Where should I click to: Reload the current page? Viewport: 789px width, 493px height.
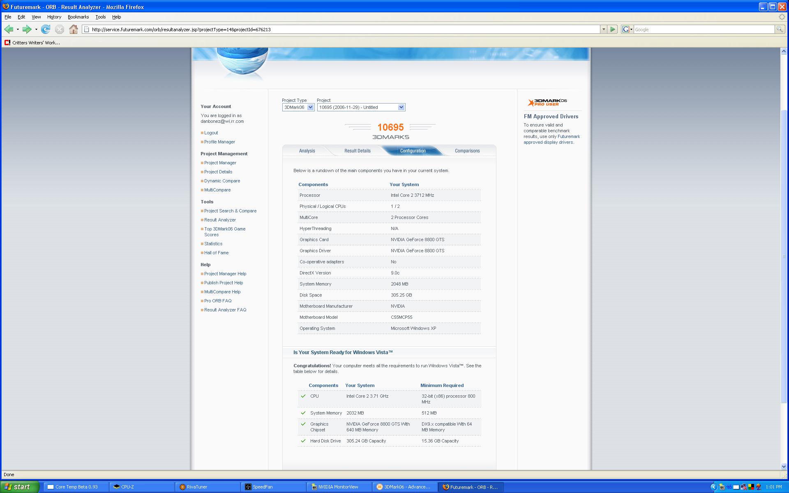coord(46,29)
